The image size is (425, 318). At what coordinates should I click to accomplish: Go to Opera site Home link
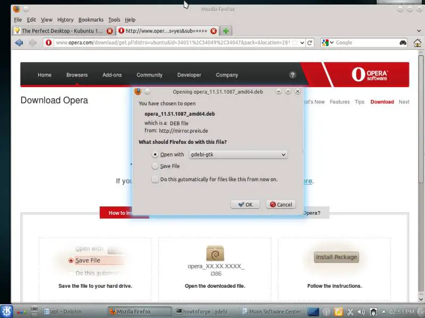pos(45,75)
